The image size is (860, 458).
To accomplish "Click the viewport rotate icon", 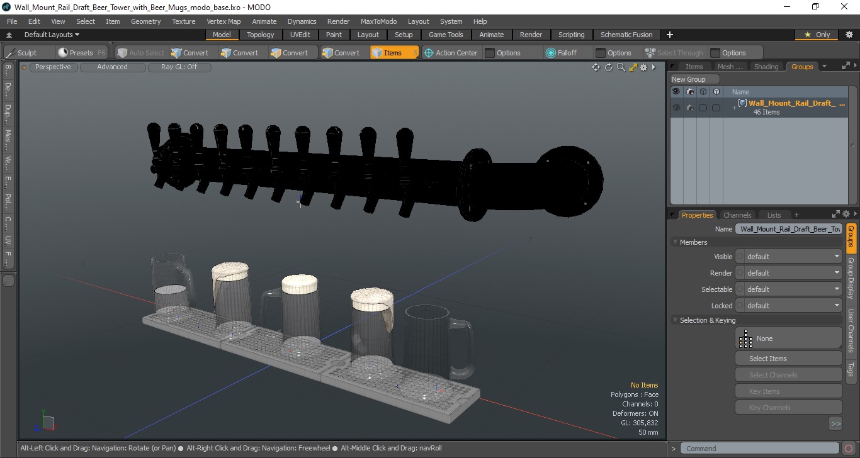I will pyautogui.click(x=608, y=67).
